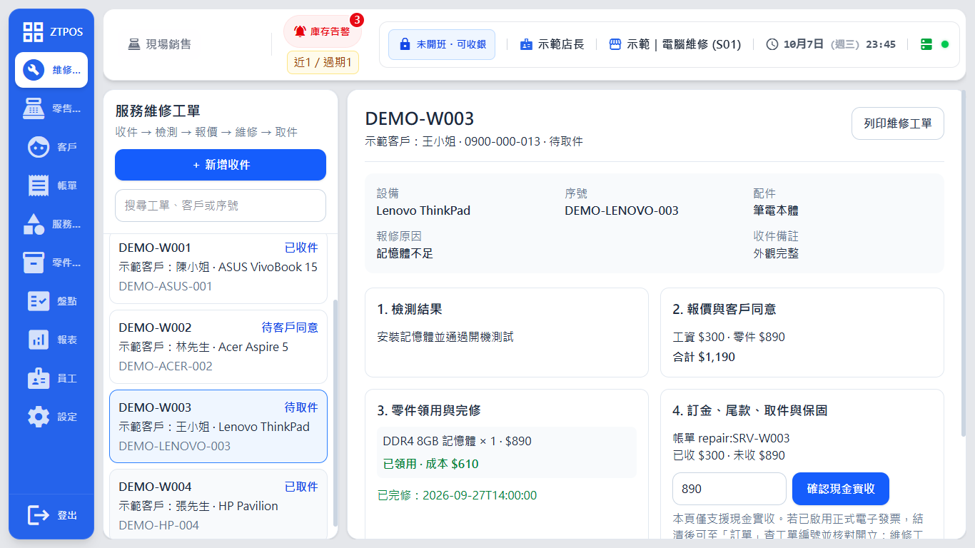
Task: Click the work order list scrollbar
Action: point(335,412)
